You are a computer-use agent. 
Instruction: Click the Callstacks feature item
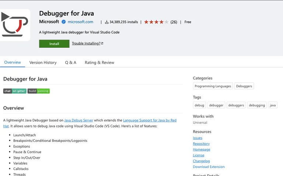click(21, 169)
